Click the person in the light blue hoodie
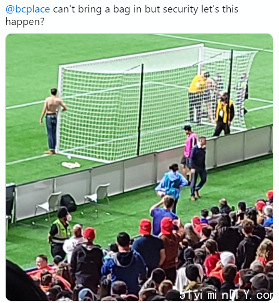 (171, 187)
